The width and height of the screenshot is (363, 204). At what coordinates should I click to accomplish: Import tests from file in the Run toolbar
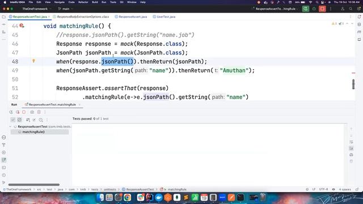(39, 112)
